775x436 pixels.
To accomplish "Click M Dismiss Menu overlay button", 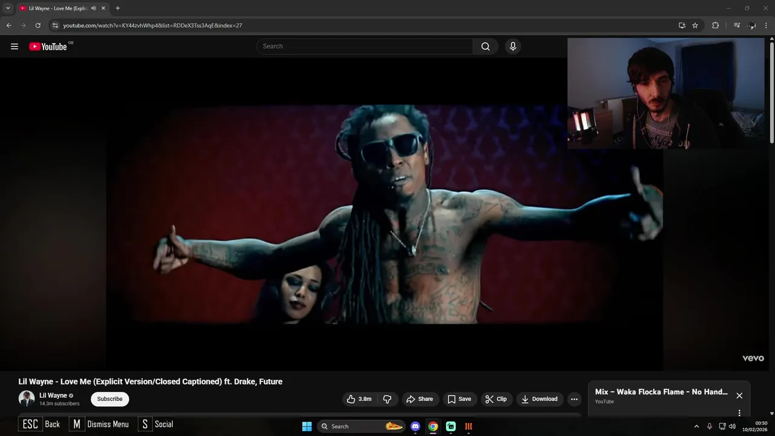I will (100, 424).
